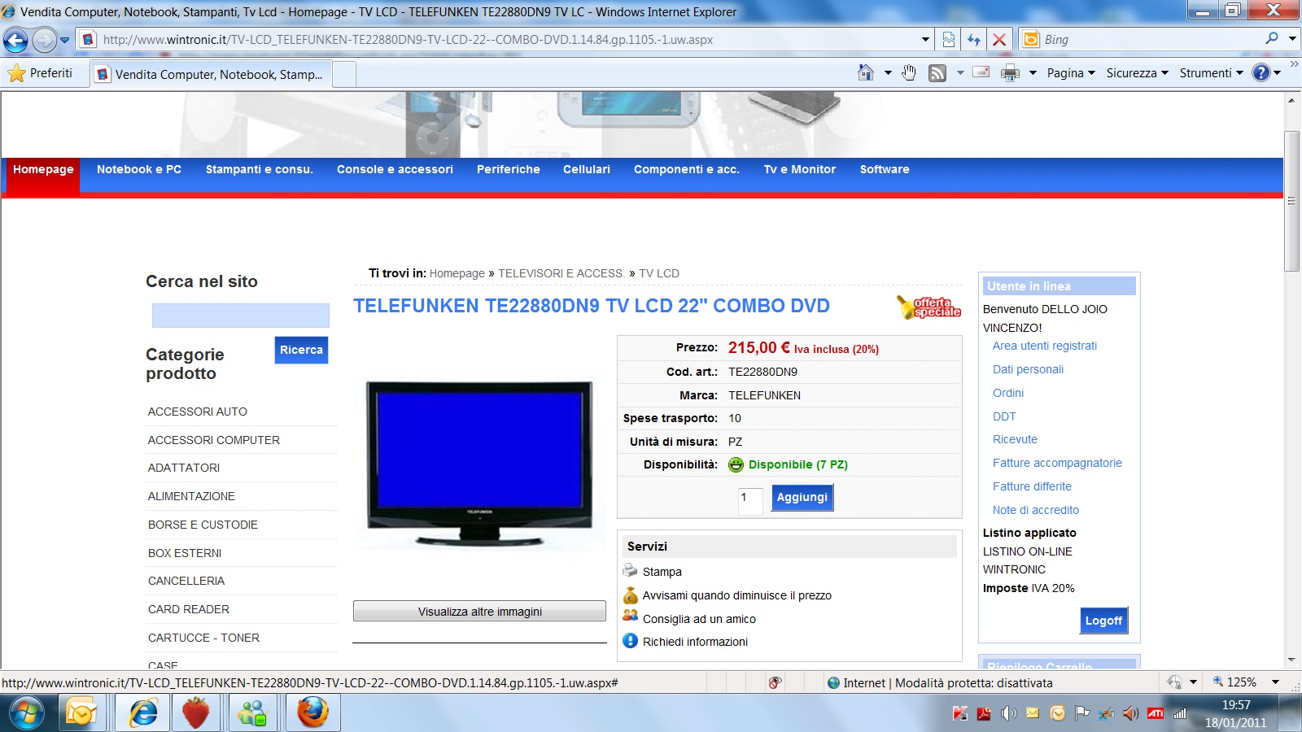Open the Help dropdown arrow
This screenshot has width=1302, height=732.
tap(1278, 72)
